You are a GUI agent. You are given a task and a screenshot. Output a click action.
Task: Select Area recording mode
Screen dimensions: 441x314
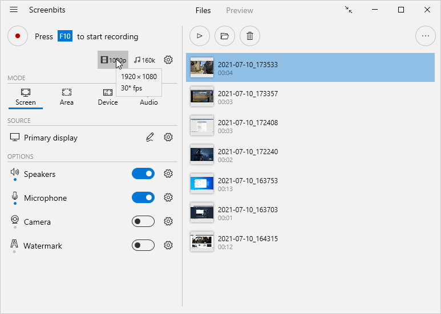67,97
